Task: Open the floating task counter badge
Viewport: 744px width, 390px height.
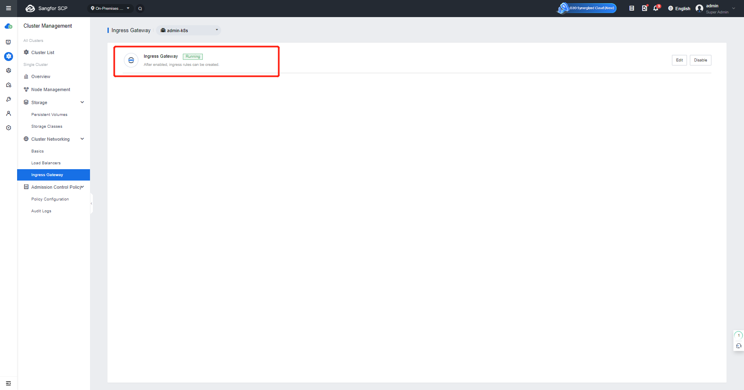Action: [x=739, y=336]
